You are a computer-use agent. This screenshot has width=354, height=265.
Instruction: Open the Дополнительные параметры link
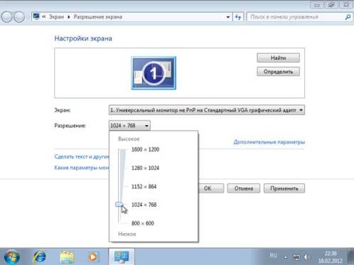pos(269,142)
